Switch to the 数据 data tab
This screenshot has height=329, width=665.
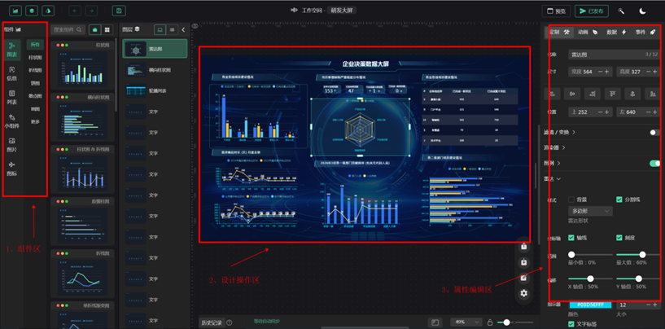point(616,32)
